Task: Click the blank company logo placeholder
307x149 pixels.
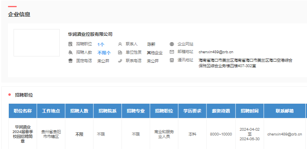Action: (x=37, y=43)
